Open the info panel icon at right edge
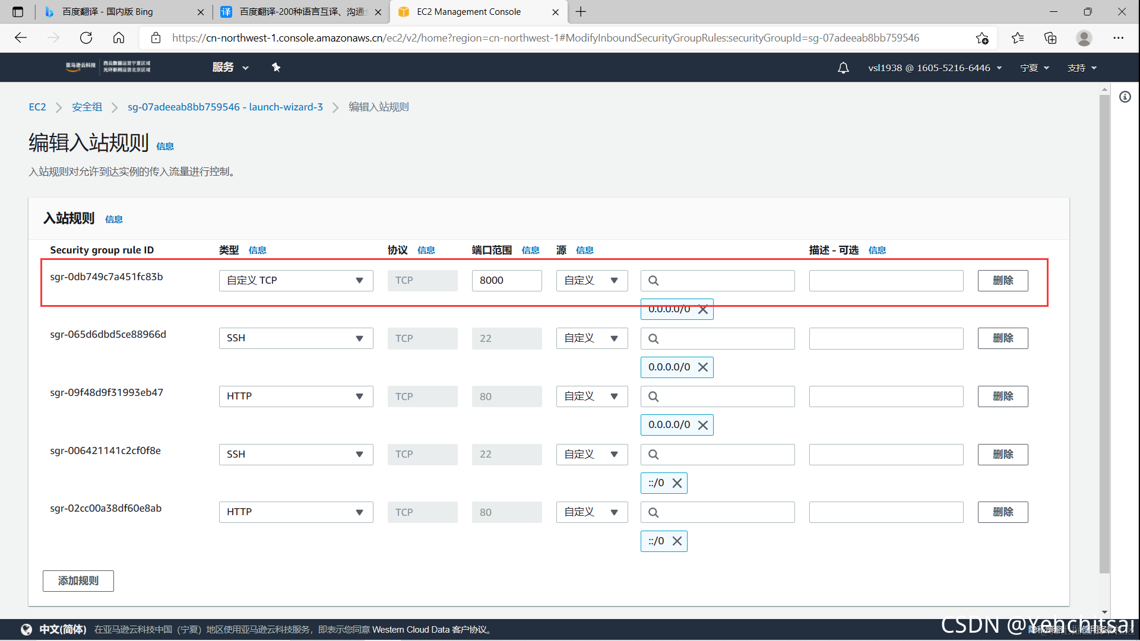 (x=1125, y=97)
